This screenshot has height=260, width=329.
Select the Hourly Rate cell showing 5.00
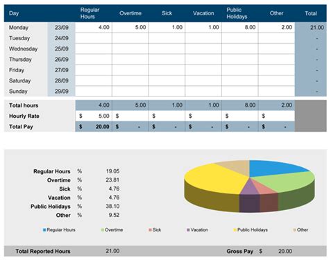coord(94,116)
